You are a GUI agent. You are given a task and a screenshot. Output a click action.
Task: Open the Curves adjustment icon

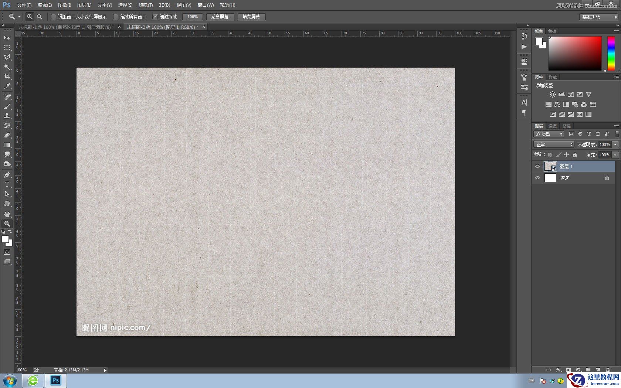click(571, 94)
